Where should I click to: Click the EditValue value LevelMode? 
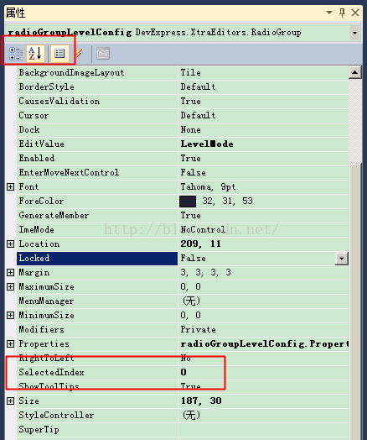207,144
